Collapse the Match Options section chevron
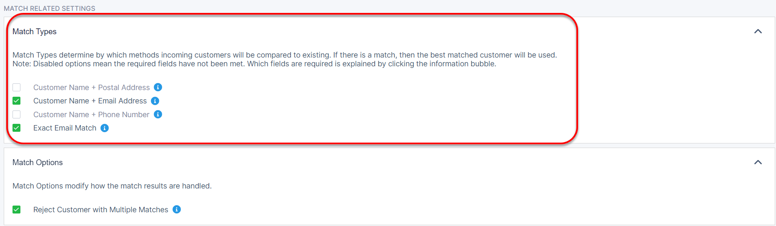 coord(758,162)
